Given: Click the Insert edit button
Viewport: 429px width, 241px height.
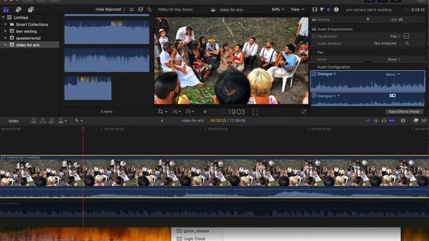Looking at the screenshot, I should coord(43,120).
